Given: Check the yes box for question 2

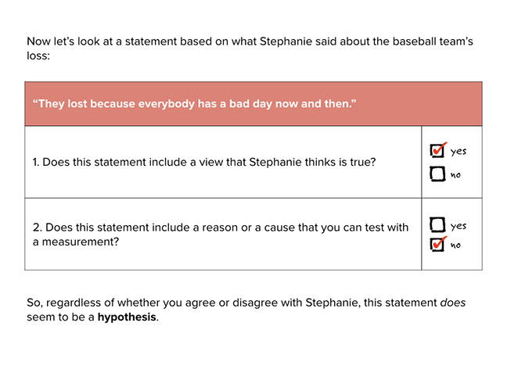Looking at the screenshot, I should [437, 225].
